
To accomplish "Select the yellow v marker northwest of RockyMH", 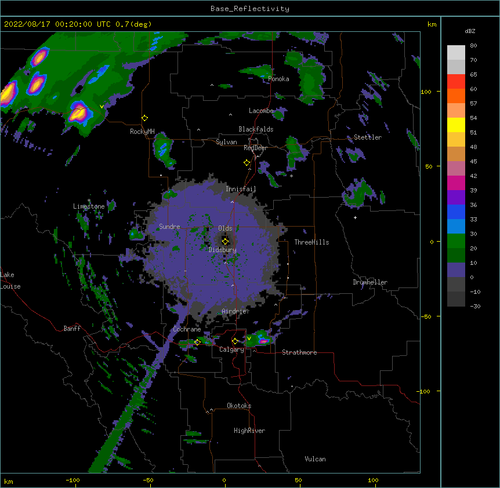I will (x=102, y=107).
